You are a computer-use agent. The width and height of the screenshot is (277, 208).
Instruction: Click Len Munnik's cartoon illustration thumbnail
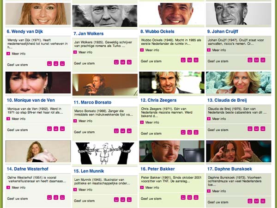click(105, 153)
